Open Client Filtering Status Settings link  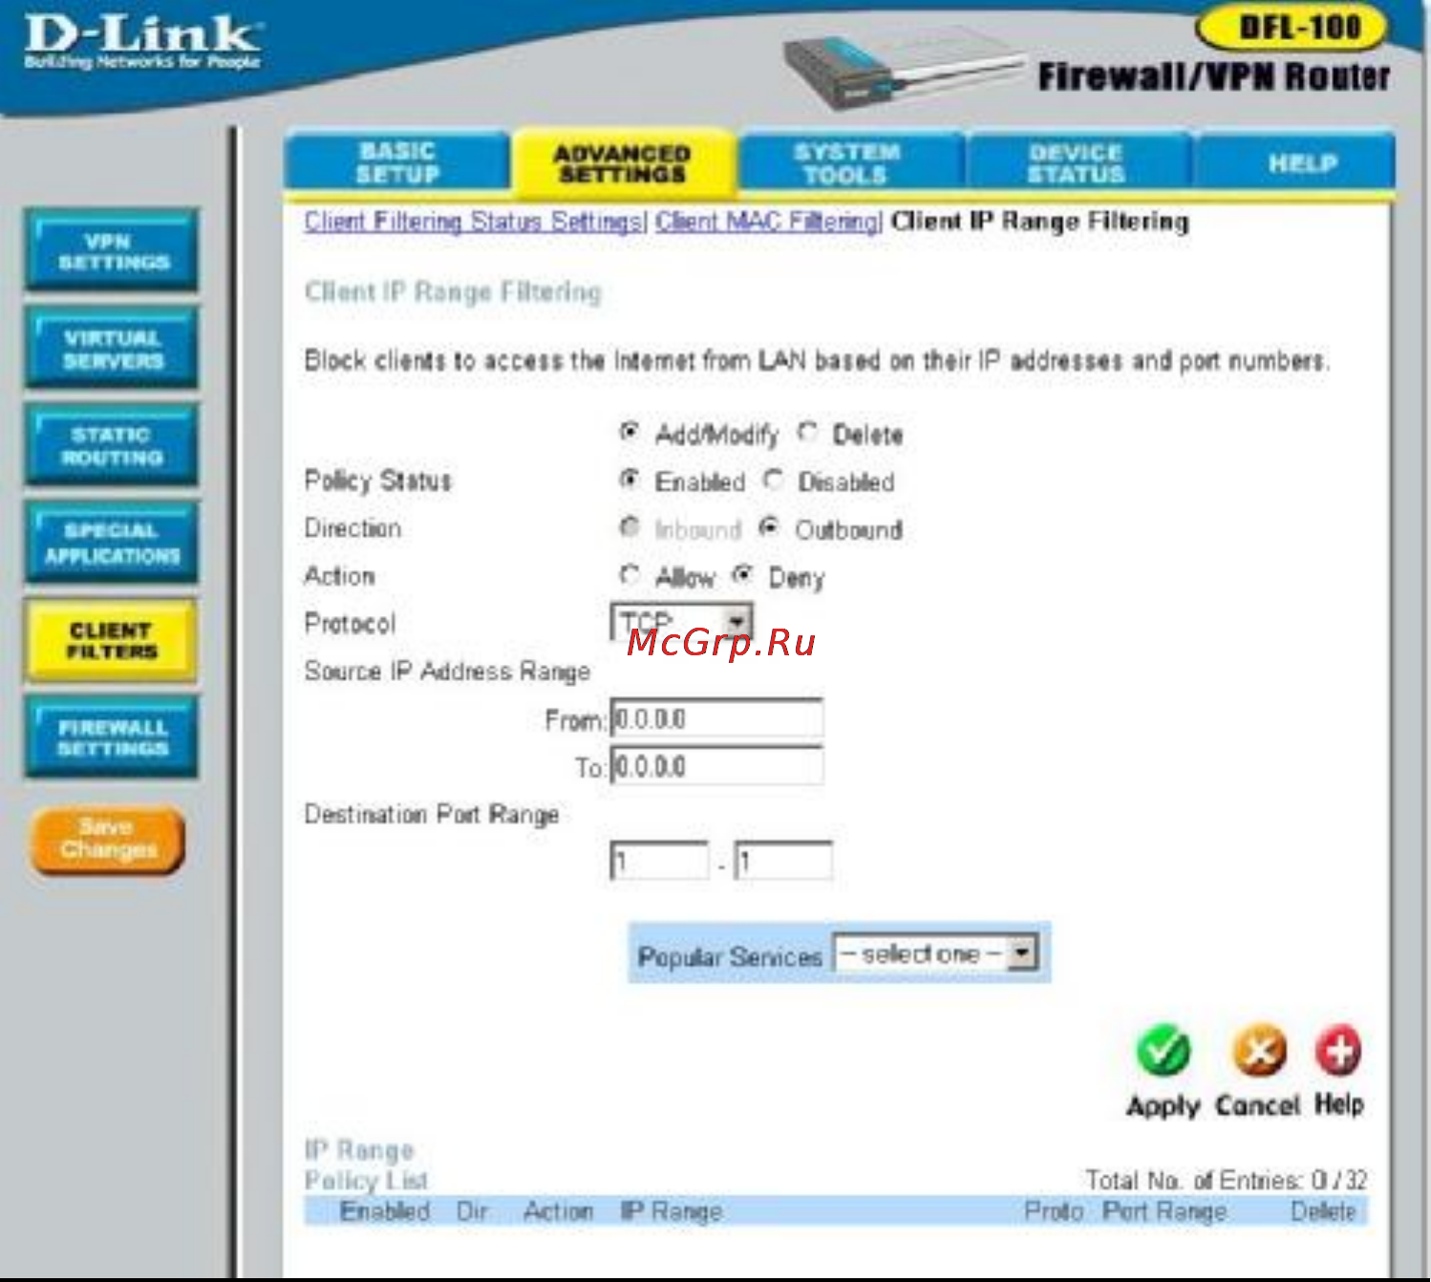tap(474, 222)
